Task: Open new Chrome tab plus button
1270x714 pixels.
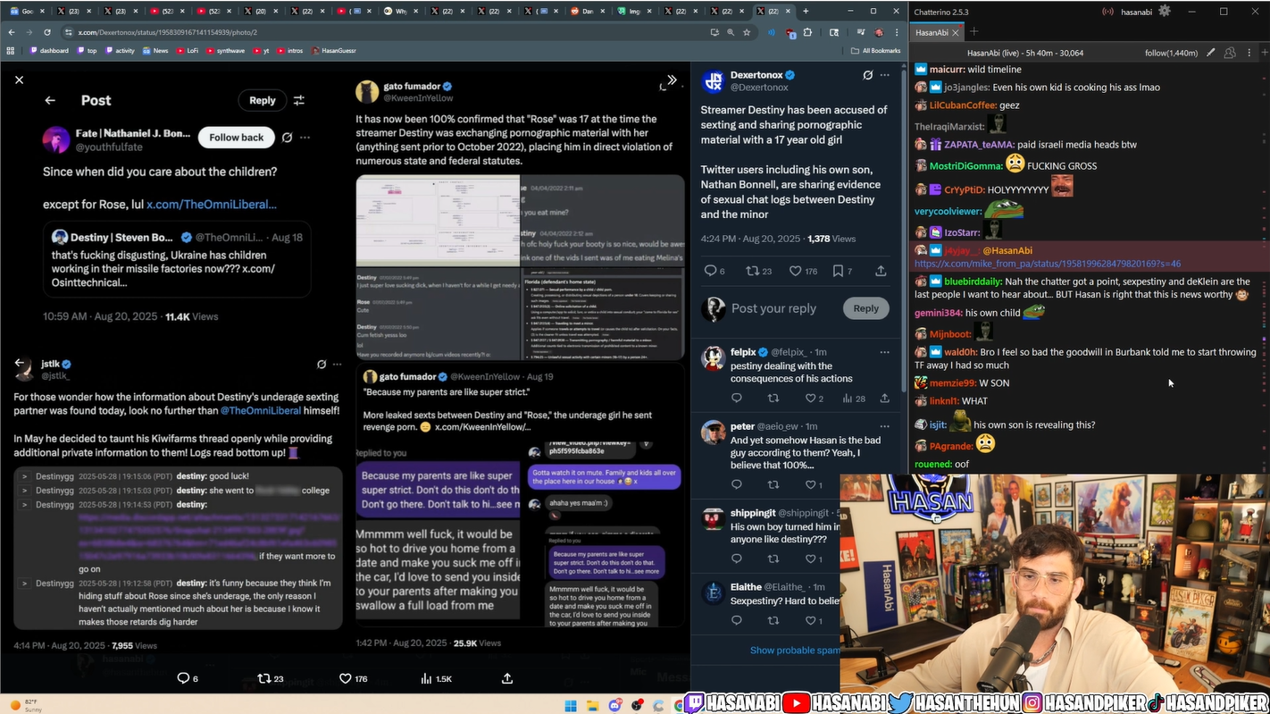Action: [806, 11]
